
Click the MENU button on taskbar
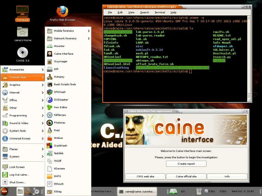[x=5, y=191]
